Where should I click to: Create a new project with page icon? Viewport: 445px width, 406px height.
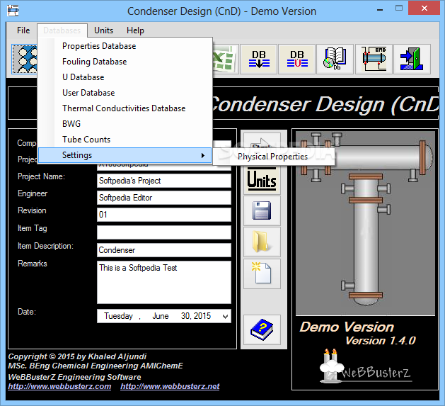[x=262, y=274]
